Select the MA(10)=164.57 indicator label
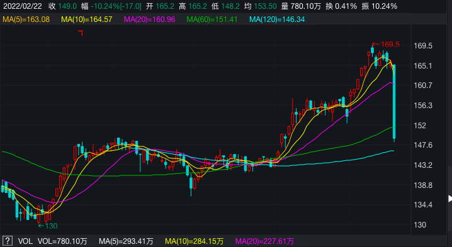This screenshot has height=247, width=452. (x=87, y=19)
